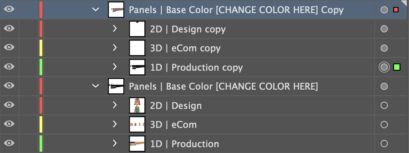
Task: Click target icon for 2D | Design layer
Action: click(x=384, y=105)
